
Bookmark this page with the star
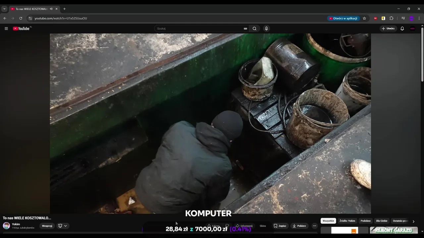pos(364,18)
